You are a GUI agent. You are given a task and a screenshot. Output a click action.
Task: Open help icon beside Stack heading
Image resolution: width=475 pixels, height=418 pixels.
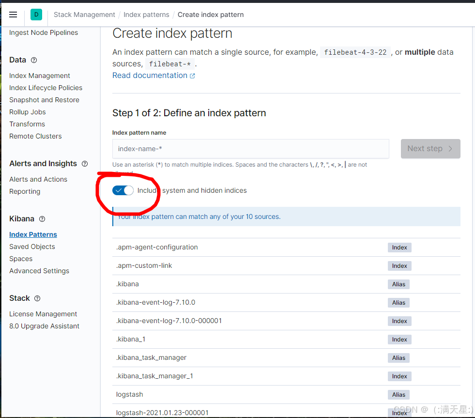point(37,298)
